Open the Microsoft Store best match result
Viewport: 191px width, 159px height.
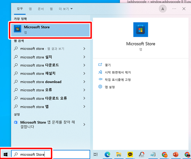(x=50, y=30)
